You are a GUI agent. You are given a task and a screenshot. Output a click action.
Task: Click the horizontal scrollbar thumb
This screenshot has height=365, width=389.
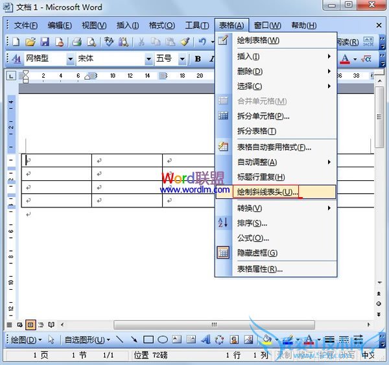click(x=214, y=325)
